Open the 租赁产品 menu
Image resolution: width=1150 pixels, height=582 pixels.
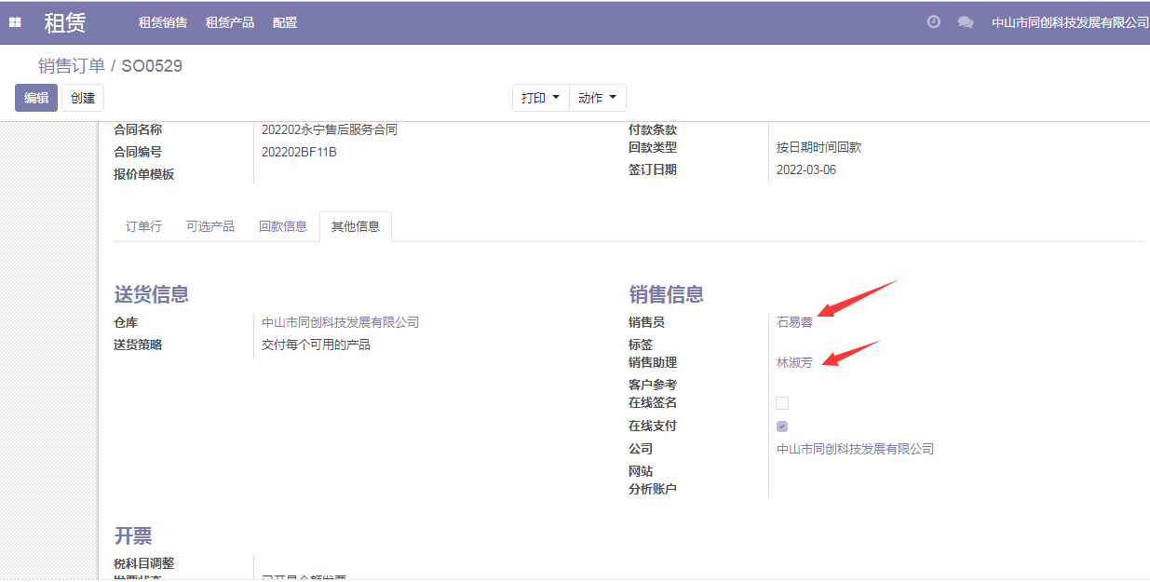(x=230, y=22)
